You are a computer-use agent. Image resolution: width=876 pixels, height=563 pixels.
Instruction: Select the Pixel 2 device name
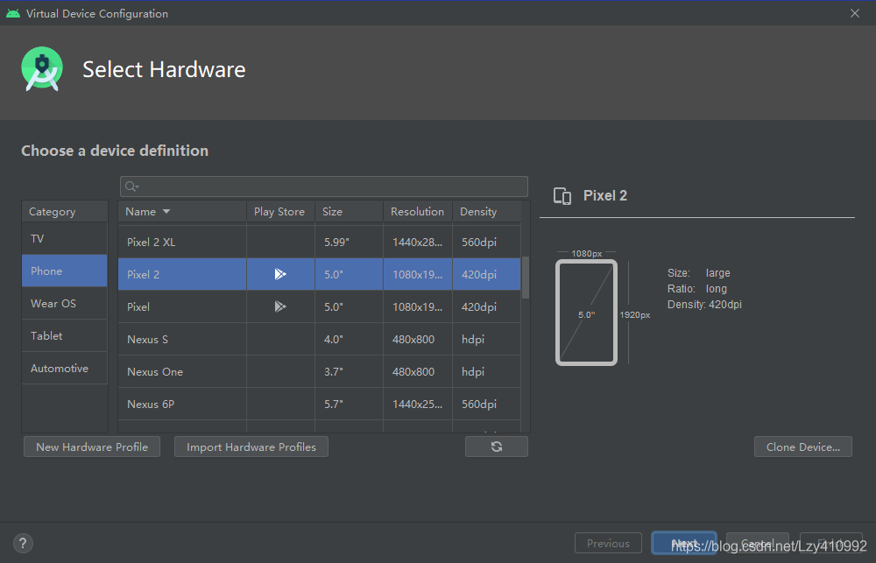143,274
